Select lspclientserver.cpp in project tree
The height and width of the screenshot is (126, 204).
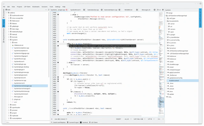pos(20,80)
